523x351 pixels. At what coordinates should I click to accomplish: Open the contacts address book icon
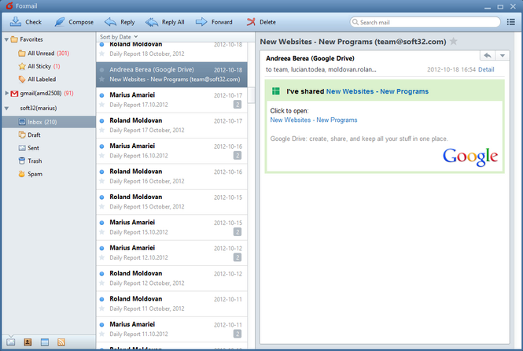[x=28, y=342]
